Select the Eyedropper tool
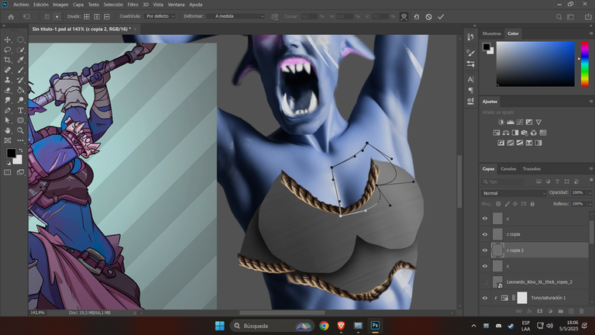This screenshot has width=595, height=335. [20, 60]
